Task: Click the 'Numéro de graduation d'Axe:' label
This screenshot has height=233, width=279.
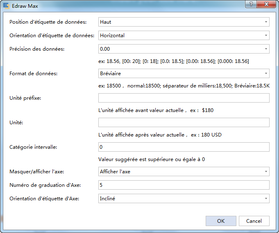Action: [45, 185]
